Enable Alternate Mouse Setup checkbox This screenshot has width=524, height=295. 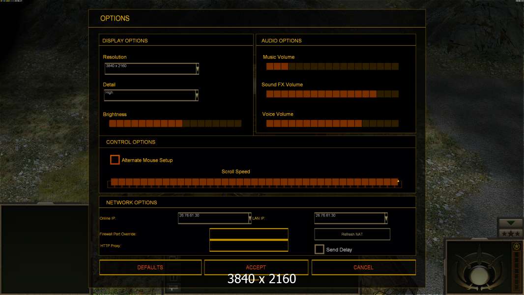[x=115, y=160]
